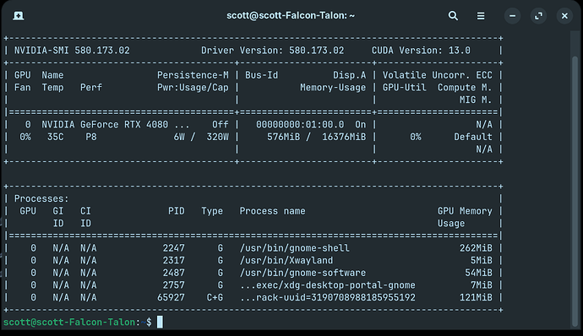583x336 pixels.
Task: Click the CUDA Version: 13.0 text
Action: click(421, 51)
